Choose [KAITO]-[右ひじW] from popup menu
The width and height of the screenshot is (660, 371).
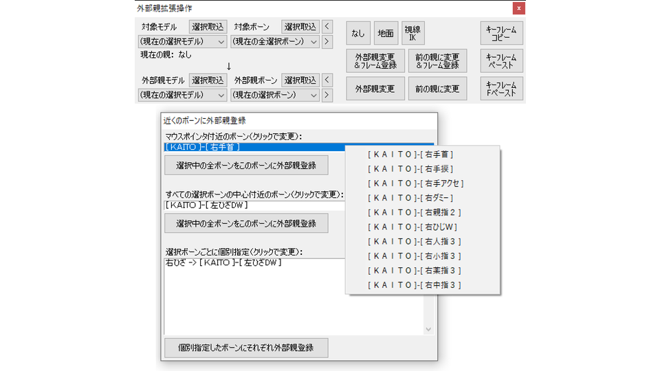pos(423,227)
